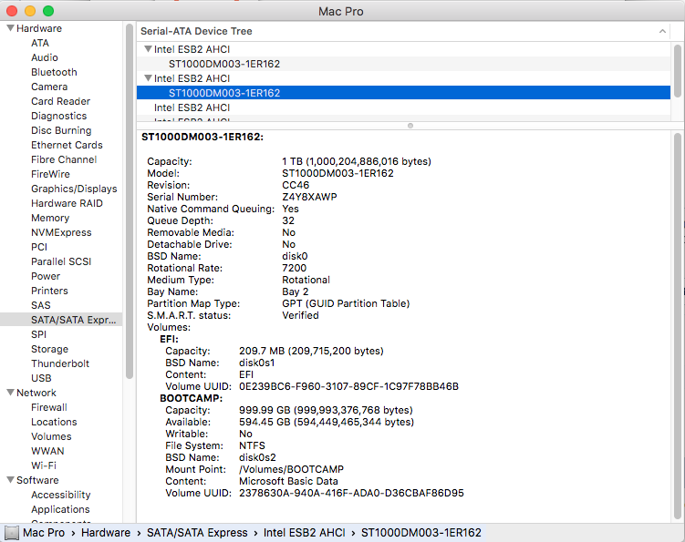Select Camera in the sidebar
The image size is (685, 542).
point(49,87)
